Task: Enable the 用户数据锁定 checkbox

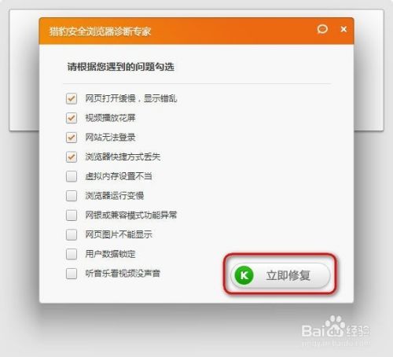Action: coord(72,254)
